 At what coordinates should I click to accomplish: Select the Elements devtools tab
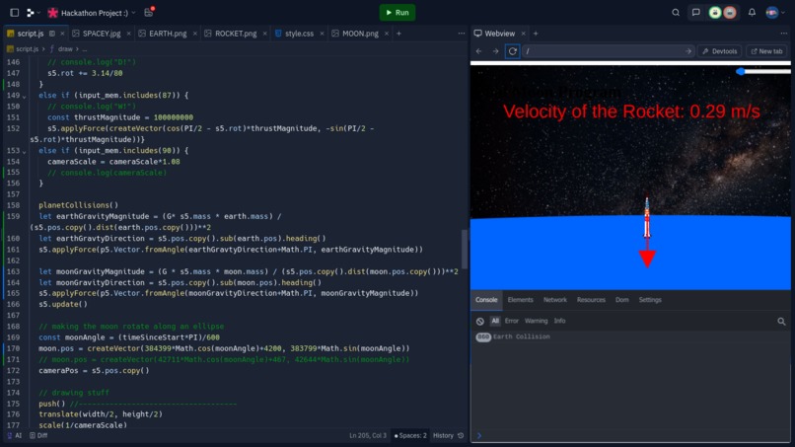(520, 300)
